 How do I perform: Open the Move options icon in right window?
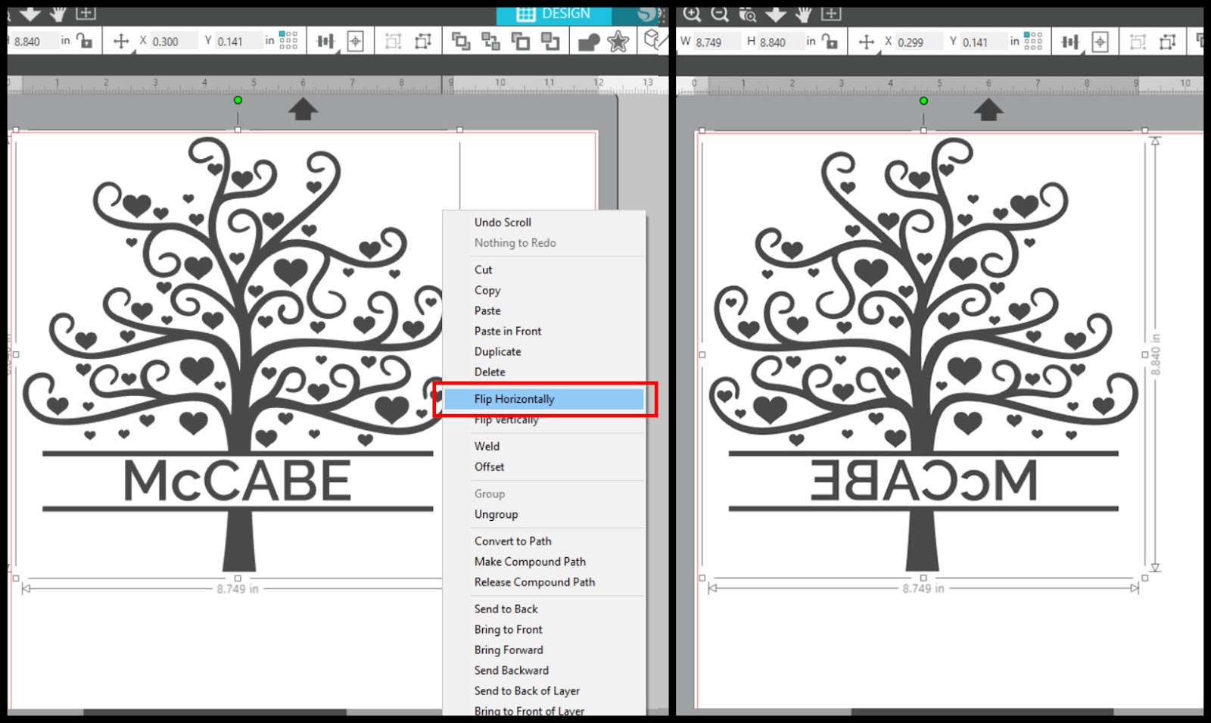pyautogui.click(x=867, y=42)
